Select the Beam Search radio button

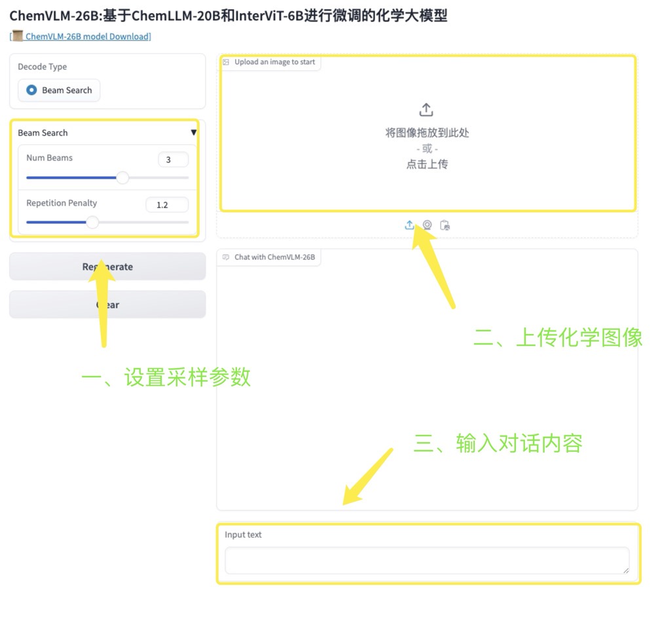click(31, 90)
